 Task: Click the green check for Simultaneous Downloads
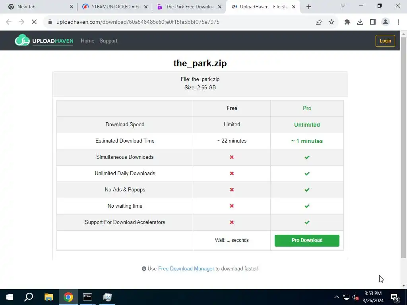(307, 157)
